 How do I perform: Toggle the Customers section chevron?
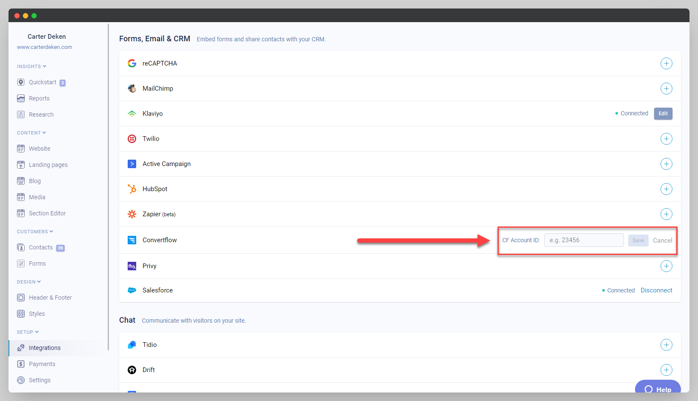coord(51,232)
